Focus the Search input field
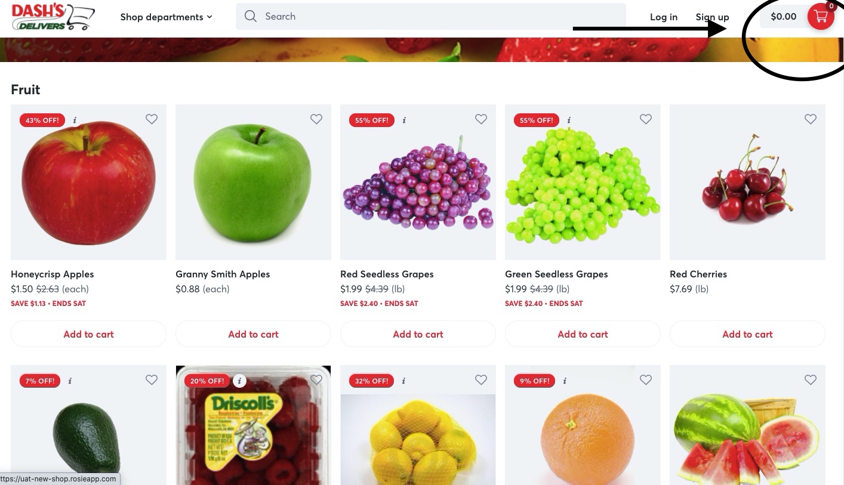This screenshot has height=485, width=844. click(431, 16)
